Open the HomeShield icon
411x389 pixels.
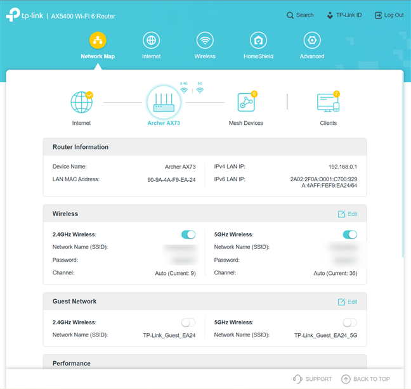(258, 41)
